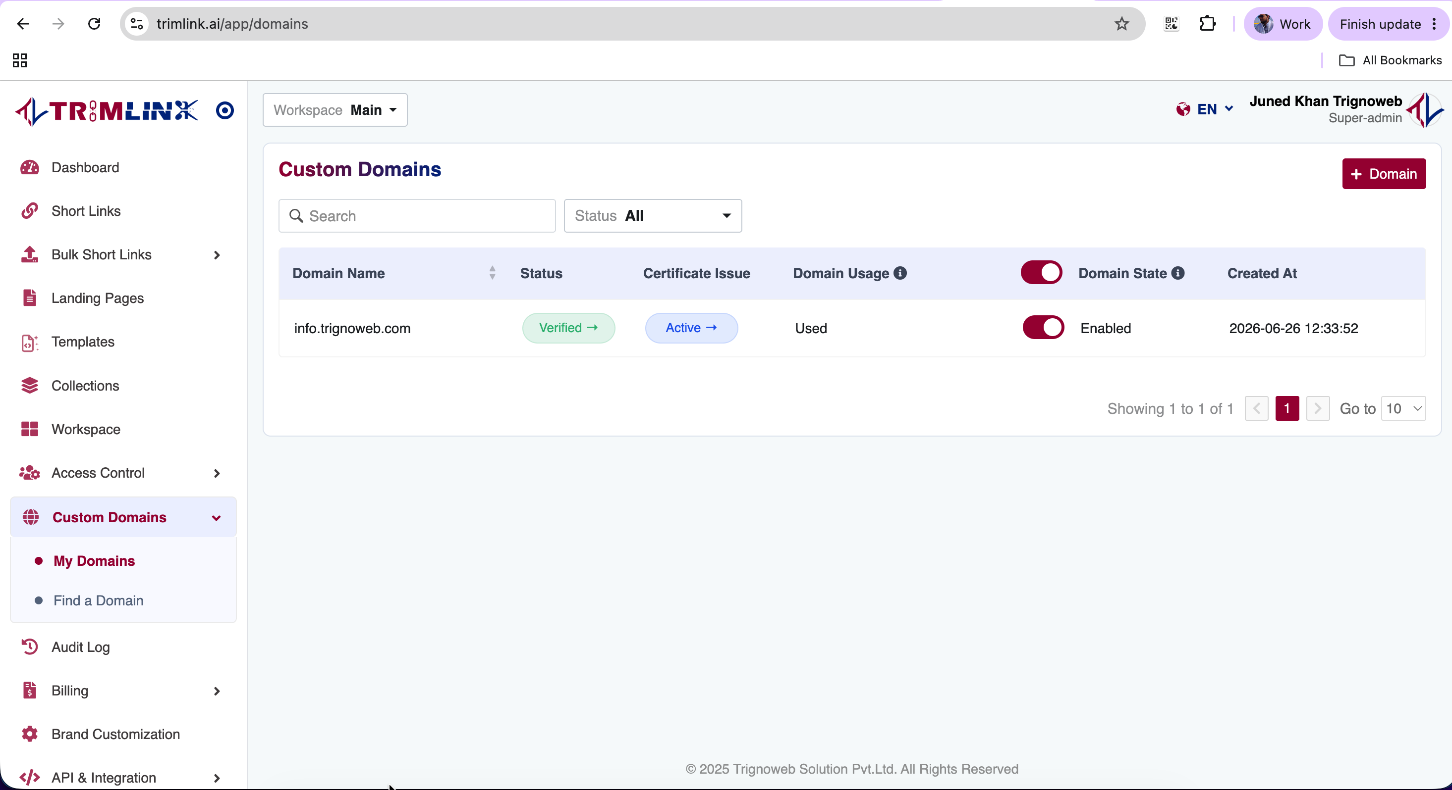
Task: Click the Audit Log history icon
Action: pos(29,646)
